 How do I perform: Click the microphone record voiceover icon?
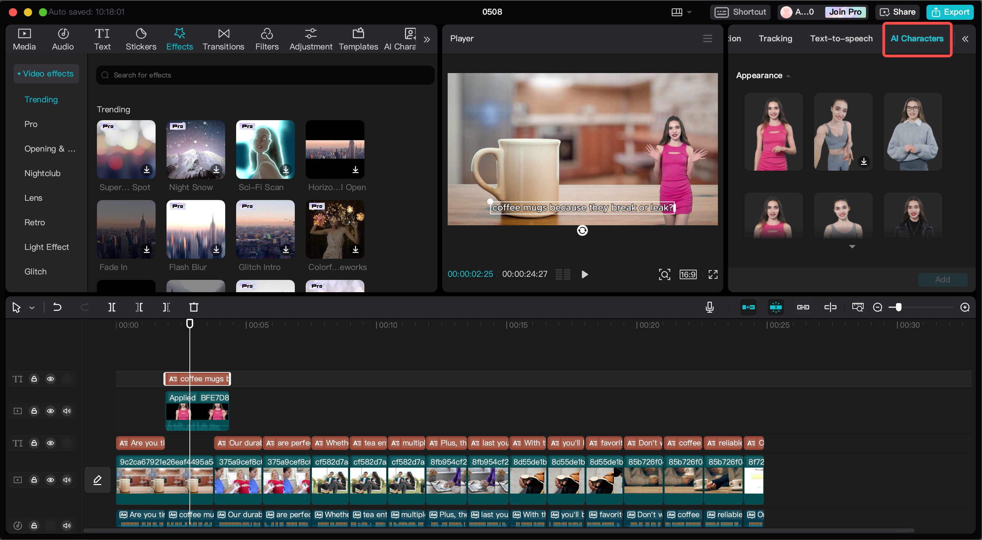click(709, 307)
